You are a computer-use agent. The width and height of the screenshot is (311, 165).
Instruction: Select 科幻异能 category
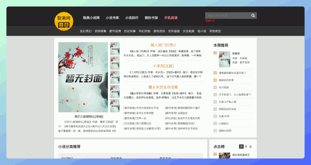[x=144, y=31]
